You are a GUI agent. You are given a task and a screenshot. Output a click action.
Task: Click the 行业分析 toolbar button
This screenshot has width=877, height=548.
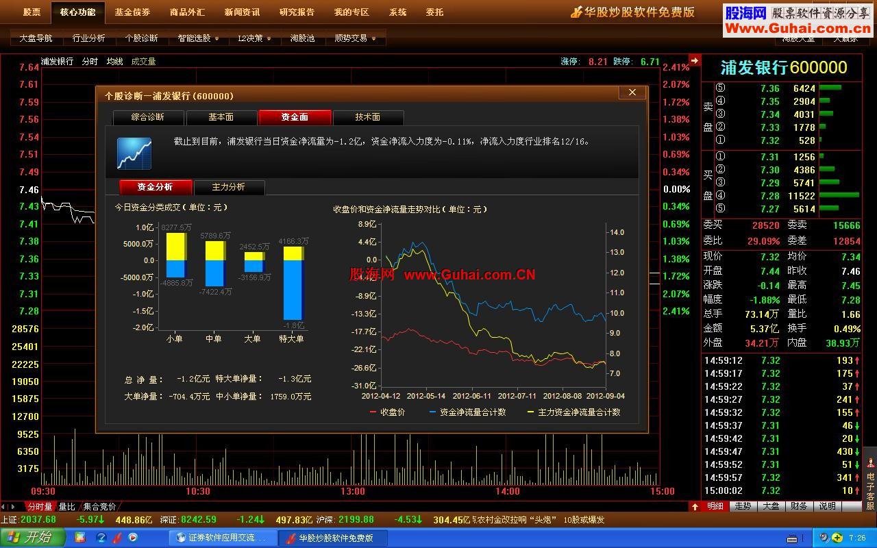coord(89,38)
